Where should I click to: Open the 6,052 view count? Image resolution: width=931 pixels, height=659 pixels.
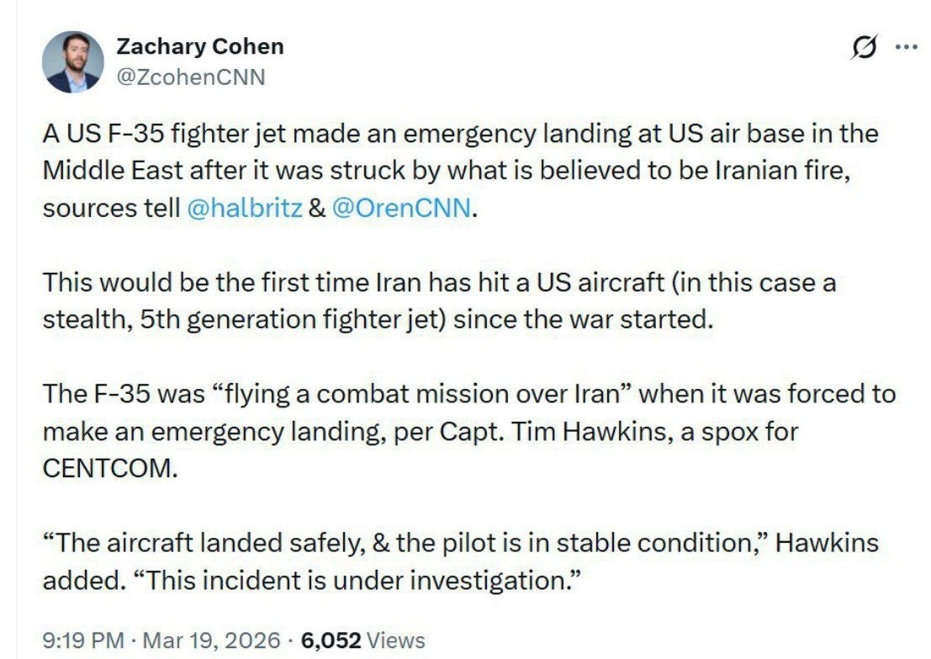click(331, 640)
